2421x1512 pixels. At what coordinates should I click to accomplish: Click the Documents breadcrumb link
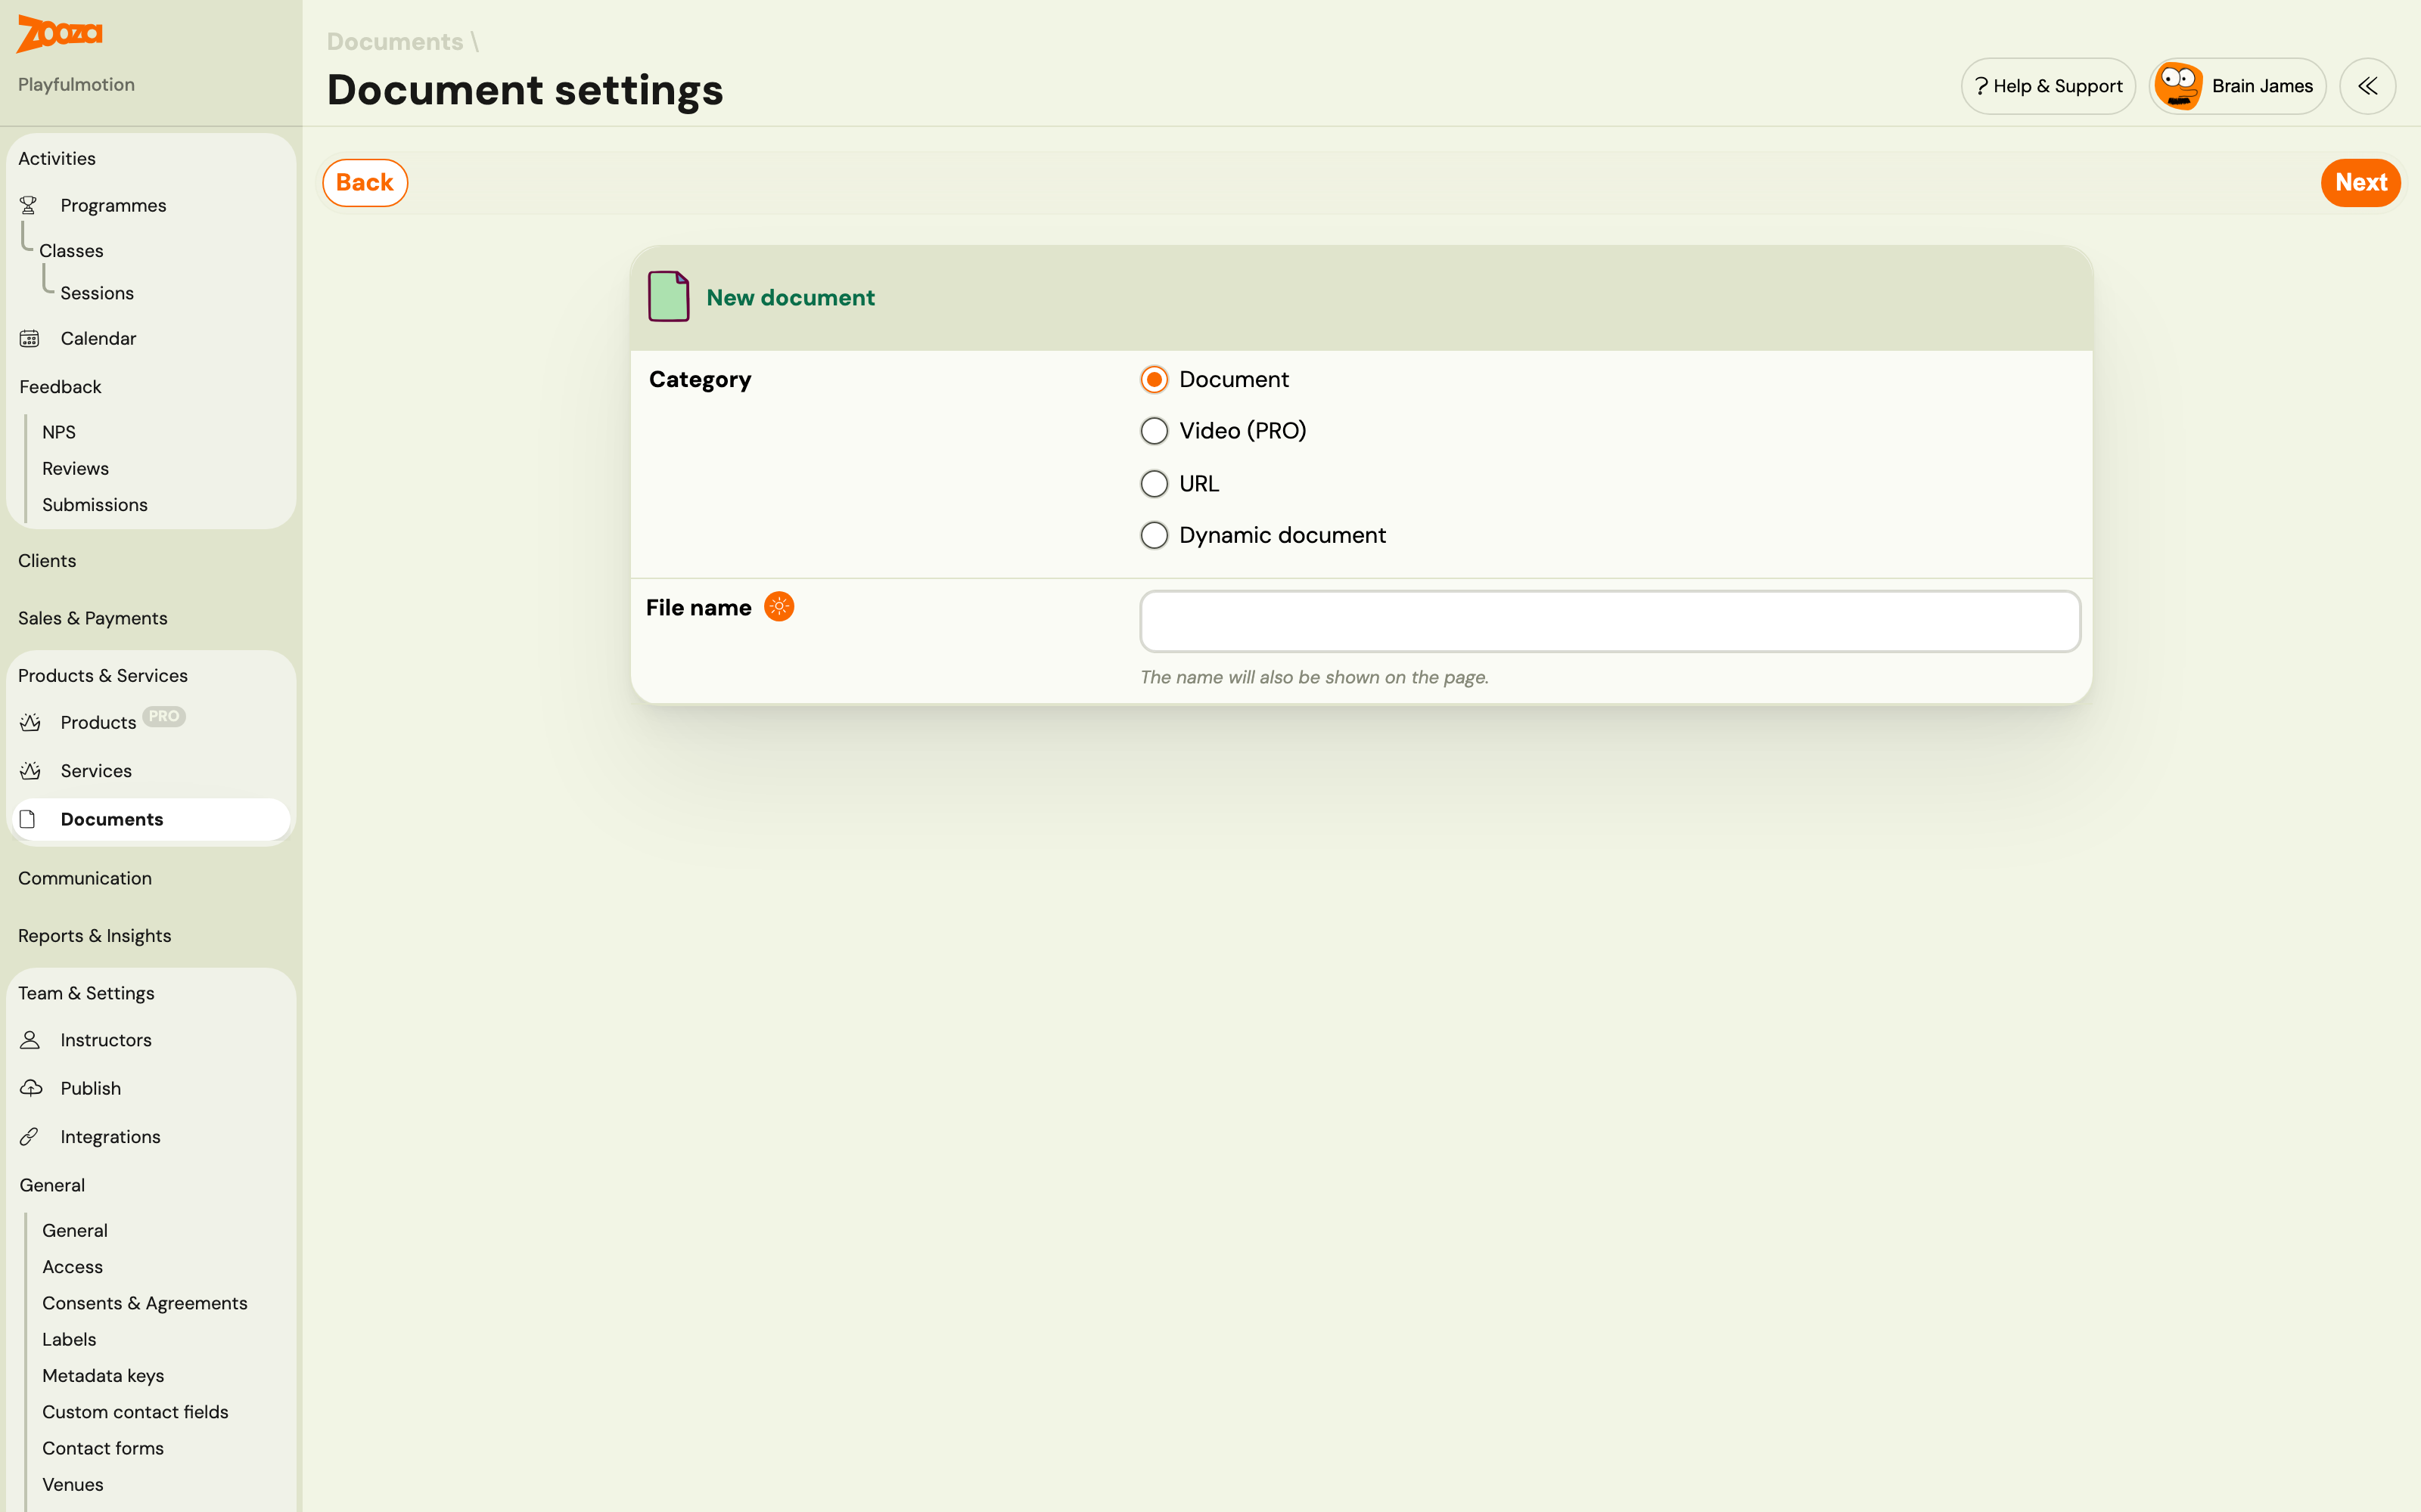[395, 41]
